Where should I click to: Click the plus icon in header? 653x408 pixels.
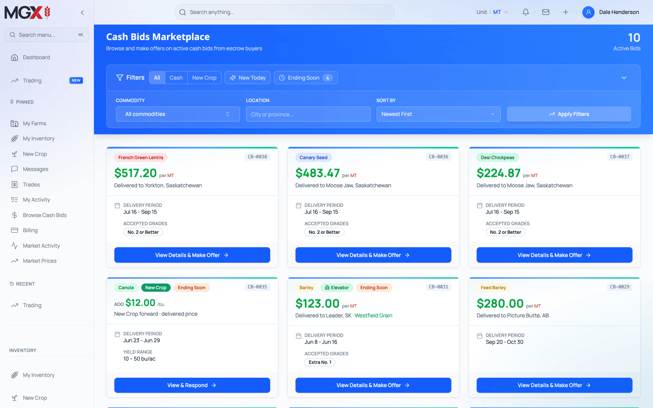pyautogui.click(x=566, y=12)
